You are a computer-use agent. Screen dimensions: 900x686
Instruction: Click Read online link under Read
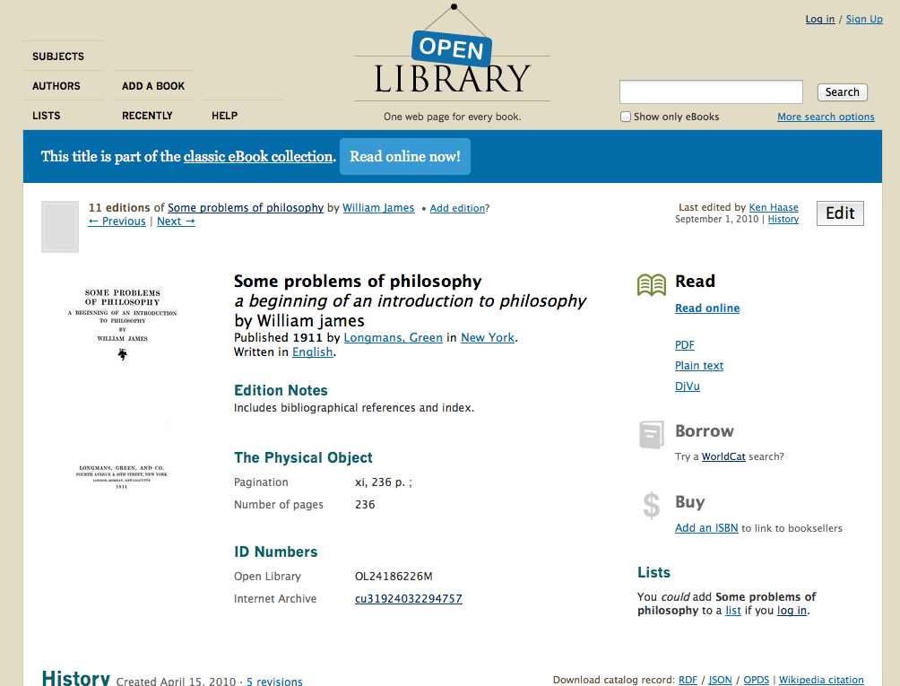pyautogui.click(x=707, y=308)
